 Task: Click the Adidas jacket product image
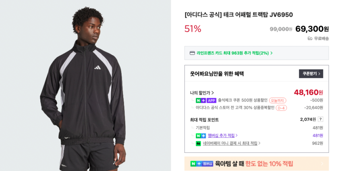pos(85,85)
